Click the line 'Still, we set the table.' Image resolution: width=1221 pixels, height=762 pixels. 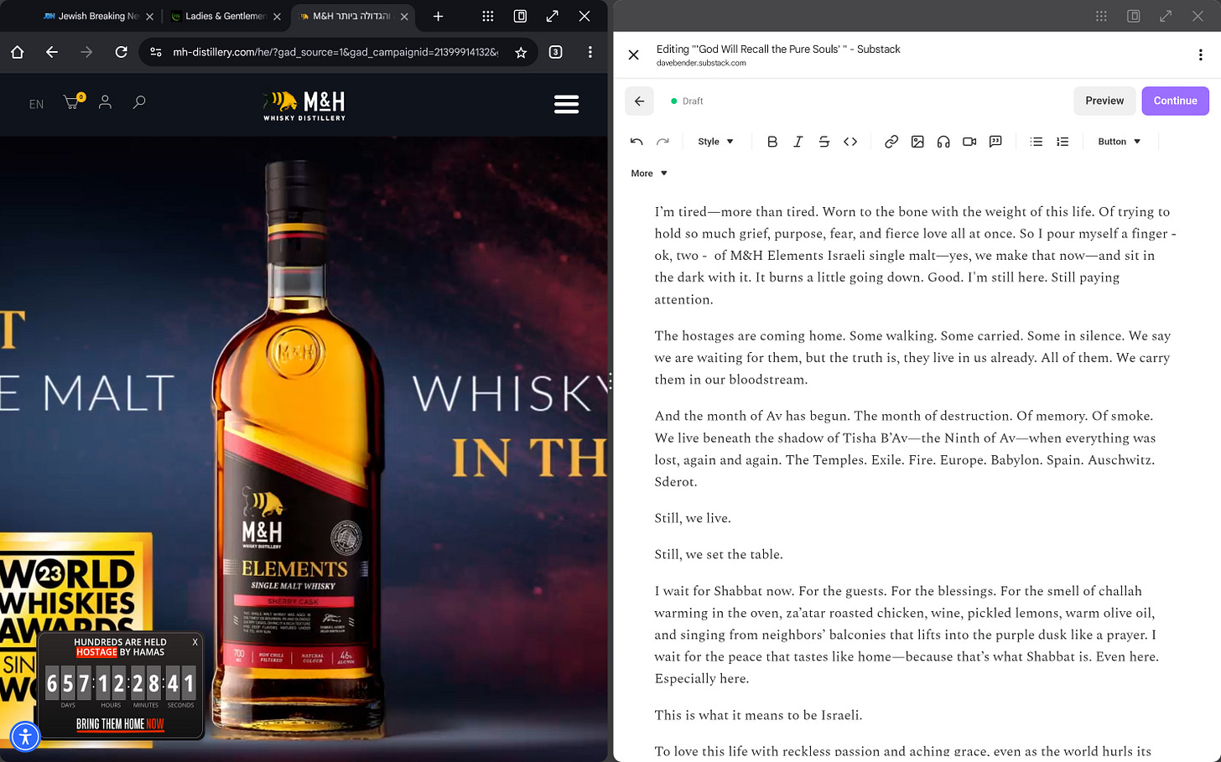[x=719, y=554]
